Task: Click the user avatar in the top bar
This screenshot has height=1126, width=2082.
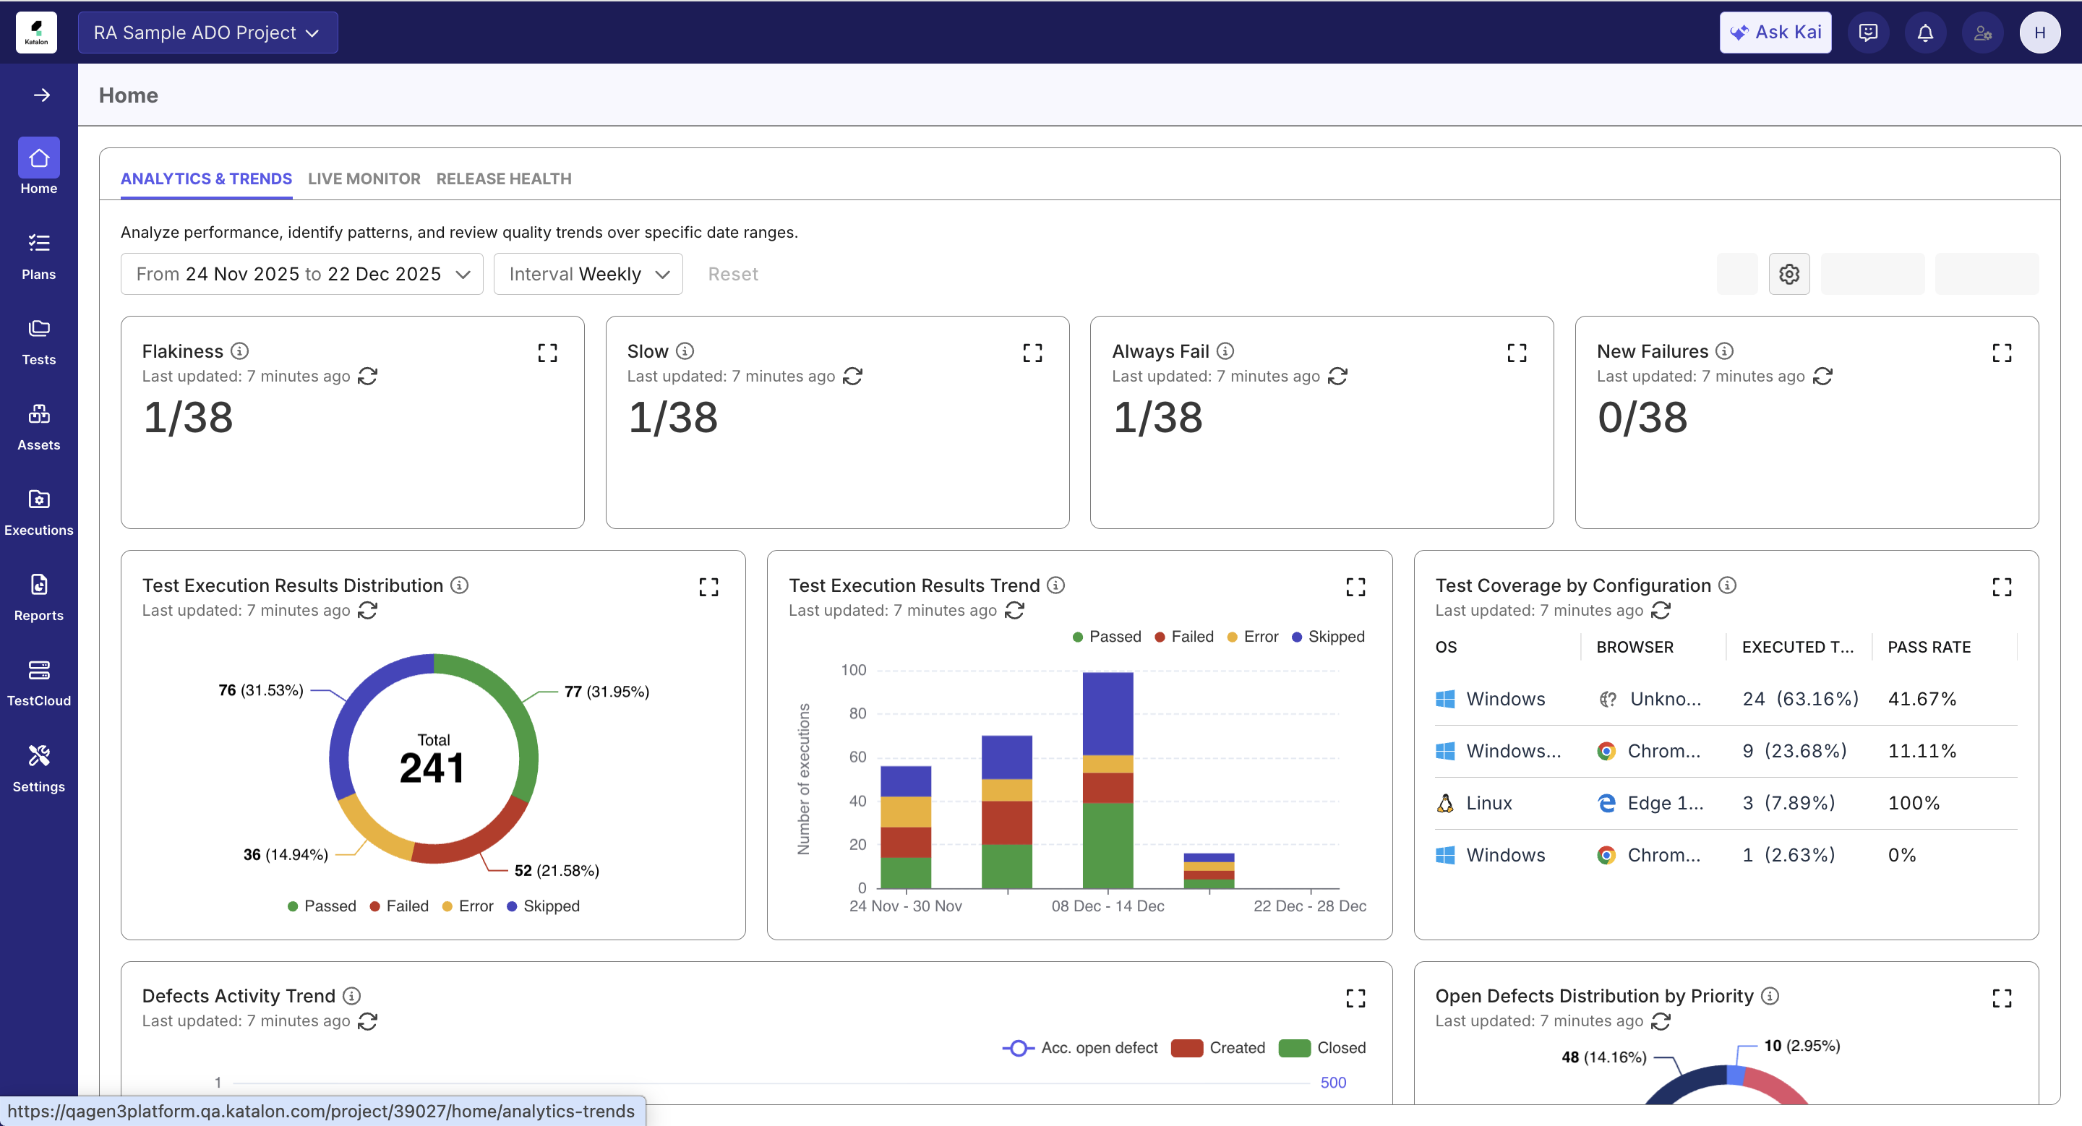Action: [2040, 33]
